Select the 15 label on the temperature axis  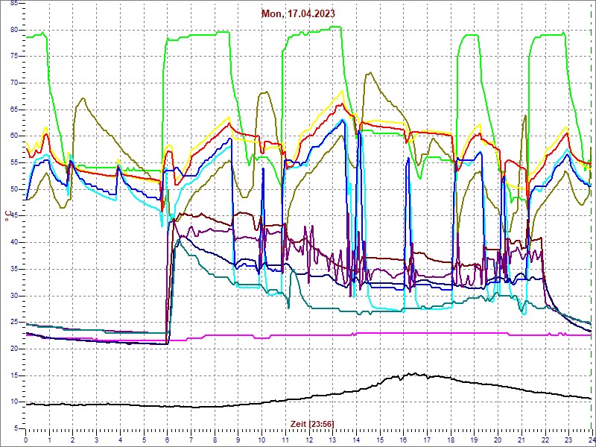tap(13, 375)
